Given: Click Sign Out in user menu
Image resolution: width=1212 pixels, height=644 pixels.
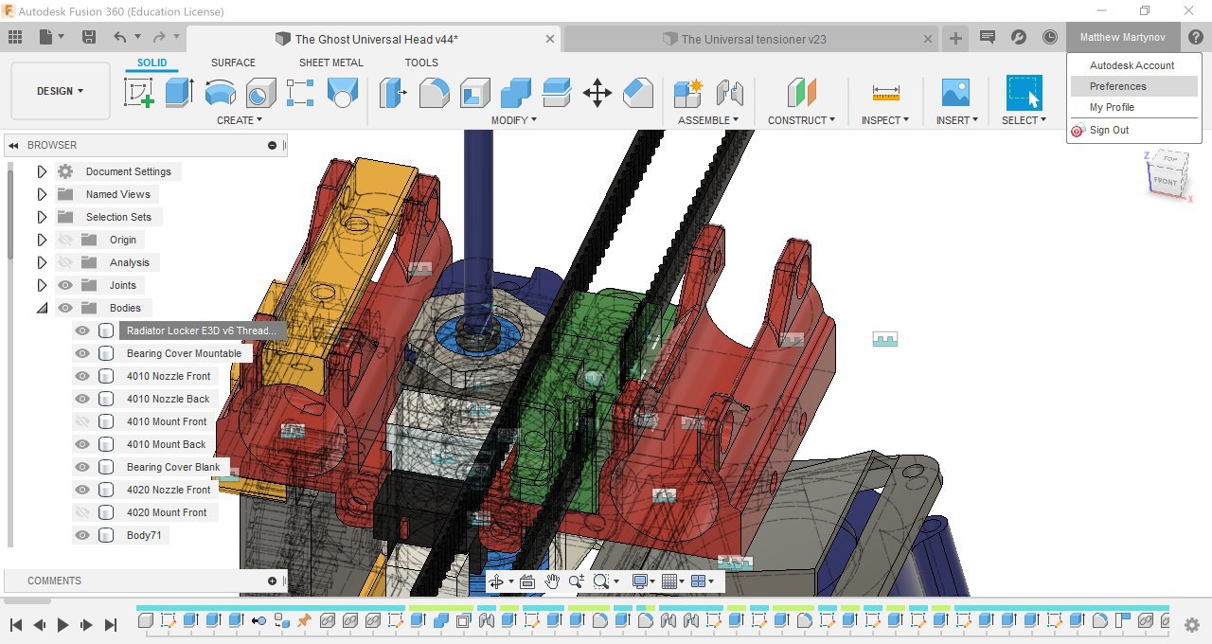Looking at the screenshot, I should (1133, 130).
